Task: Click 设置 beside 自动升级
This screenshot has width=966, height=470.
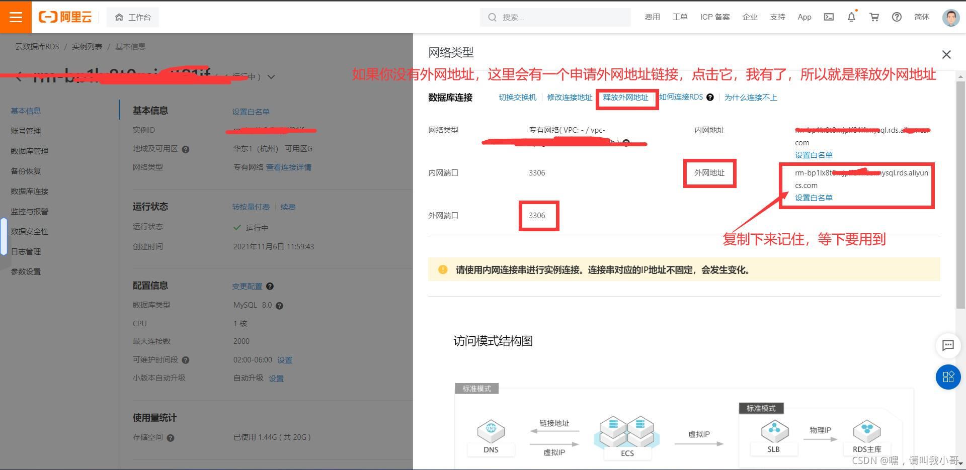Action: (276, 379)
